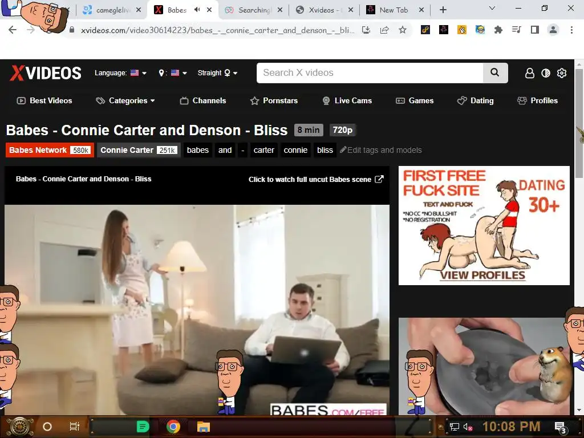Open Chrome from the taskbar
Viewport: 584px width, 438px height.
pyautogui.click(x=173, y=427)
